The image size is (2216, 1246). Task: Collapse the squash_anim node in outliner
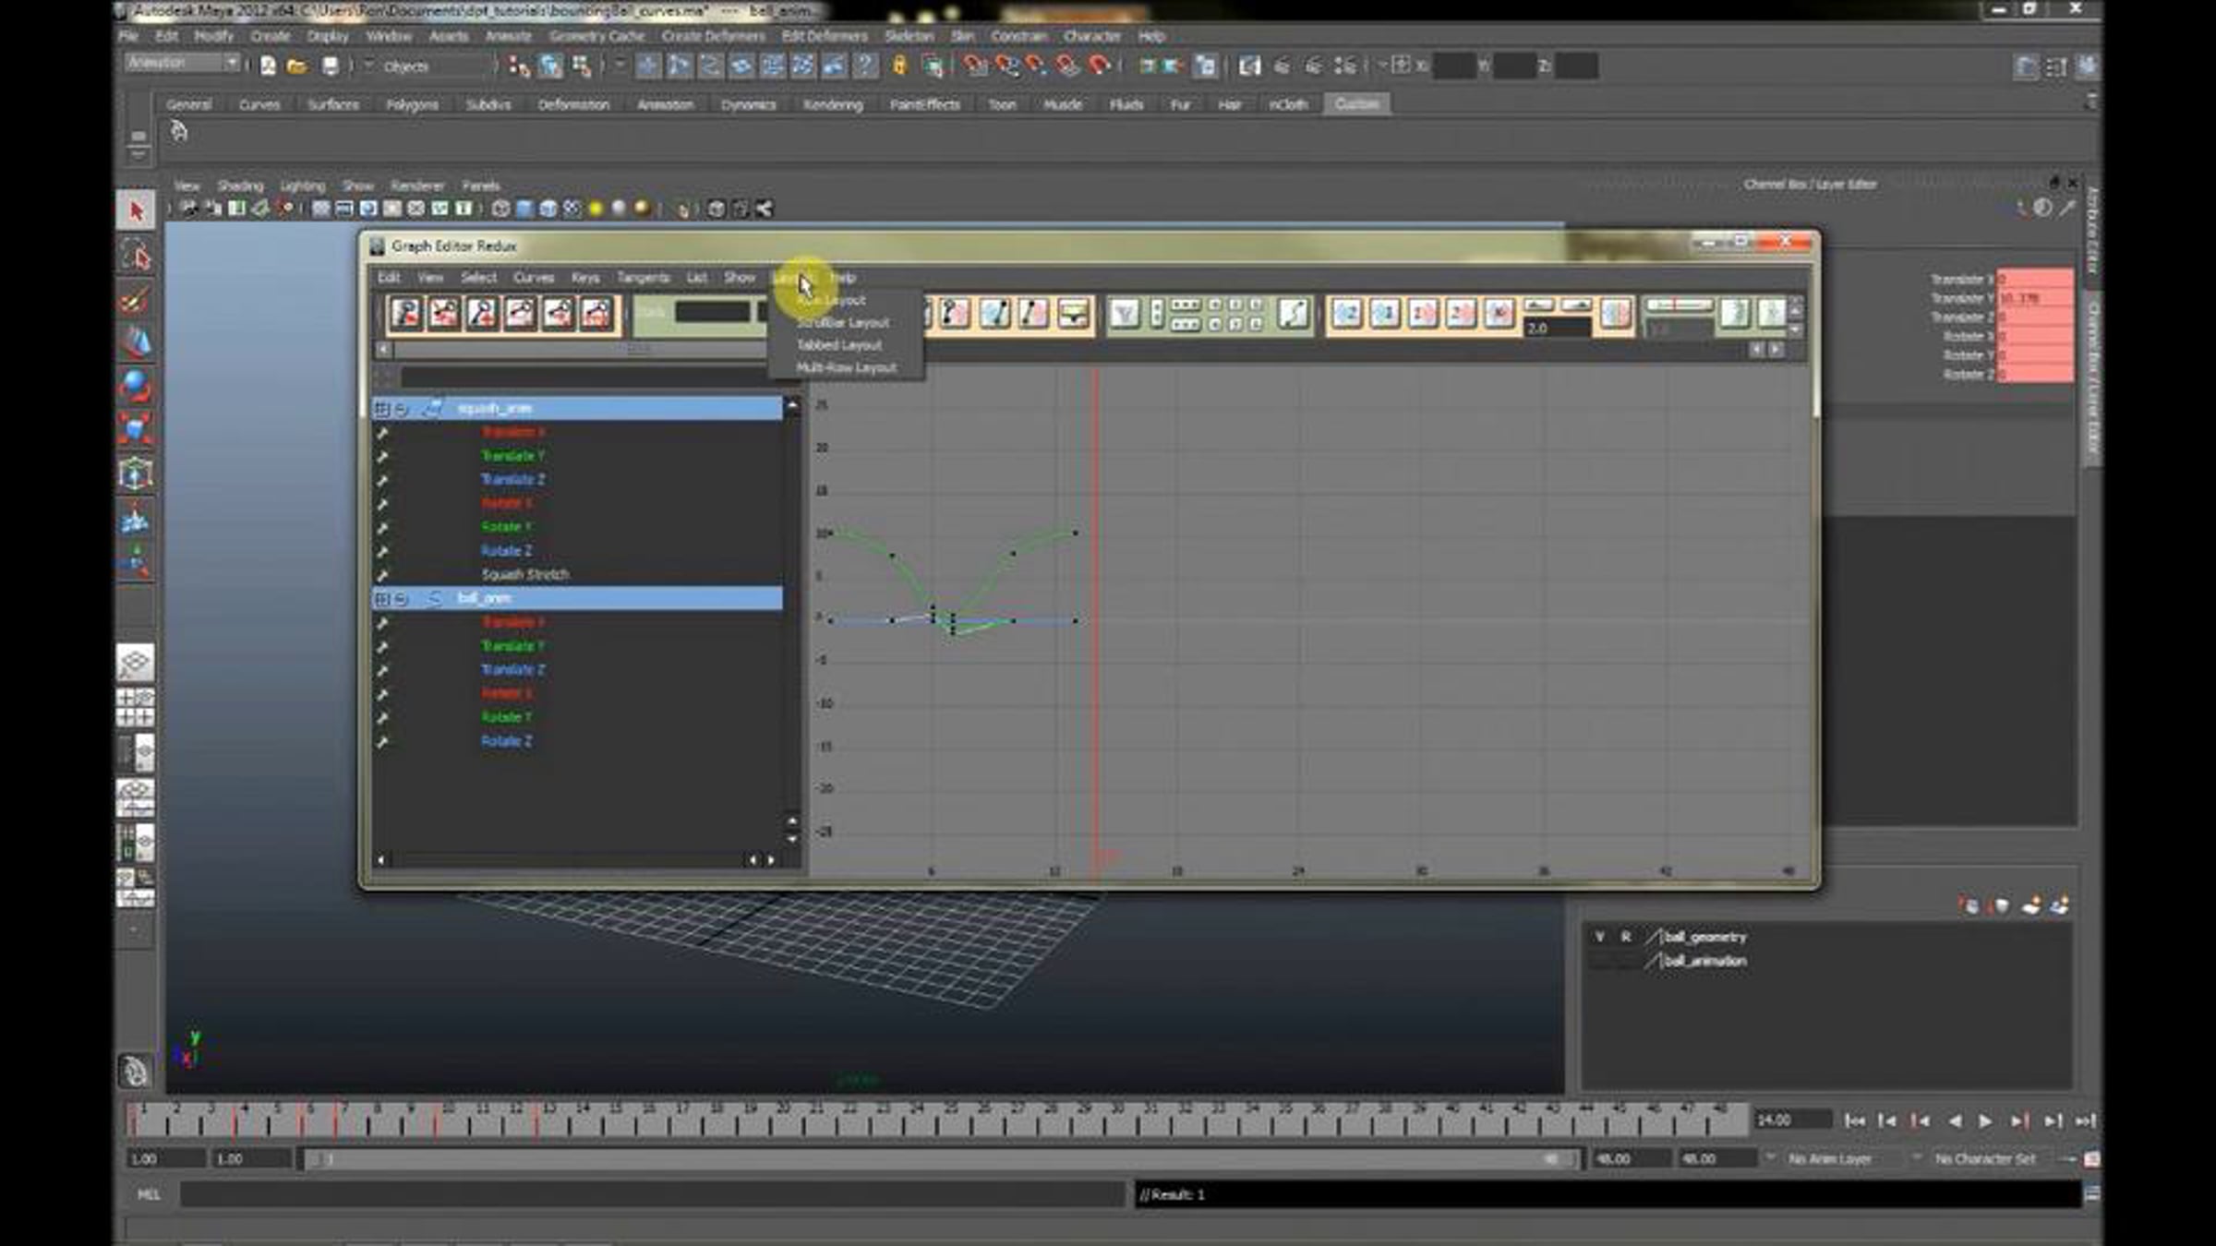401,408
